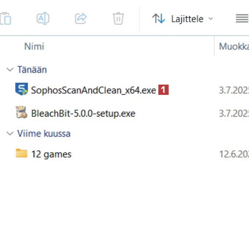
Task: Click the Paste clipboard icon in toolbar
Action: 5,19
